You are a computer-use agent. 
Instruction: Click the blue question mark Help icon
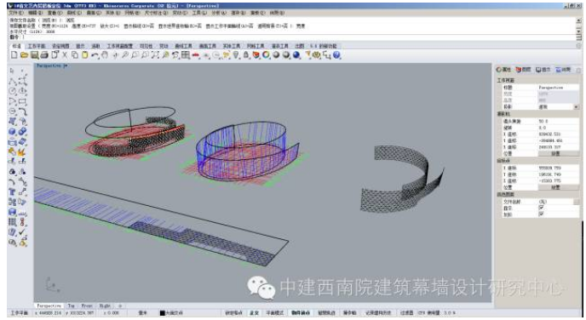pos(336,54)
